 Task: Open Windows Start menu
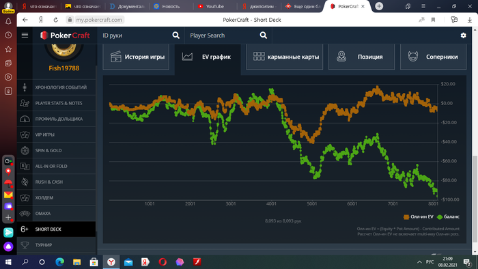click(x=8, y=262)
